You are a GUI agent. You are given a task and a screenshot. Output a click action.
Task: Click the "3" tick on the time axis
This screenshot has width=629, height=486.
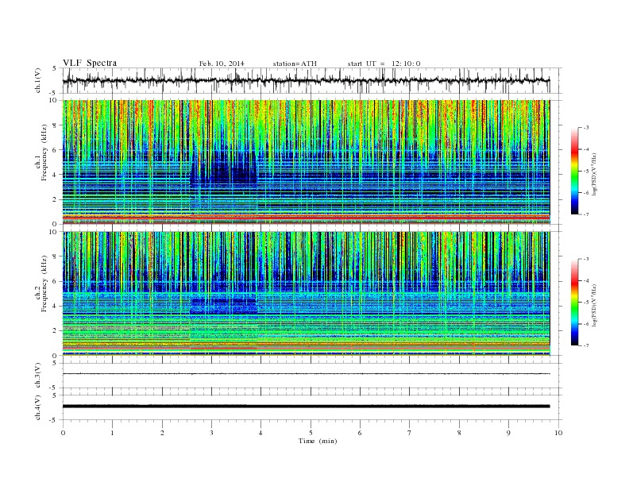[211, 433]
